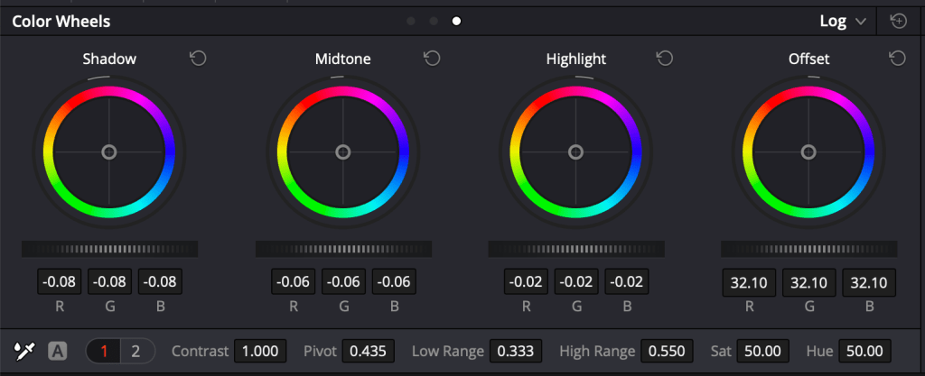The width and height of the screenshot is (925, 376).
Task: Click the Shadow wheel label
Action: click(109, 59)
